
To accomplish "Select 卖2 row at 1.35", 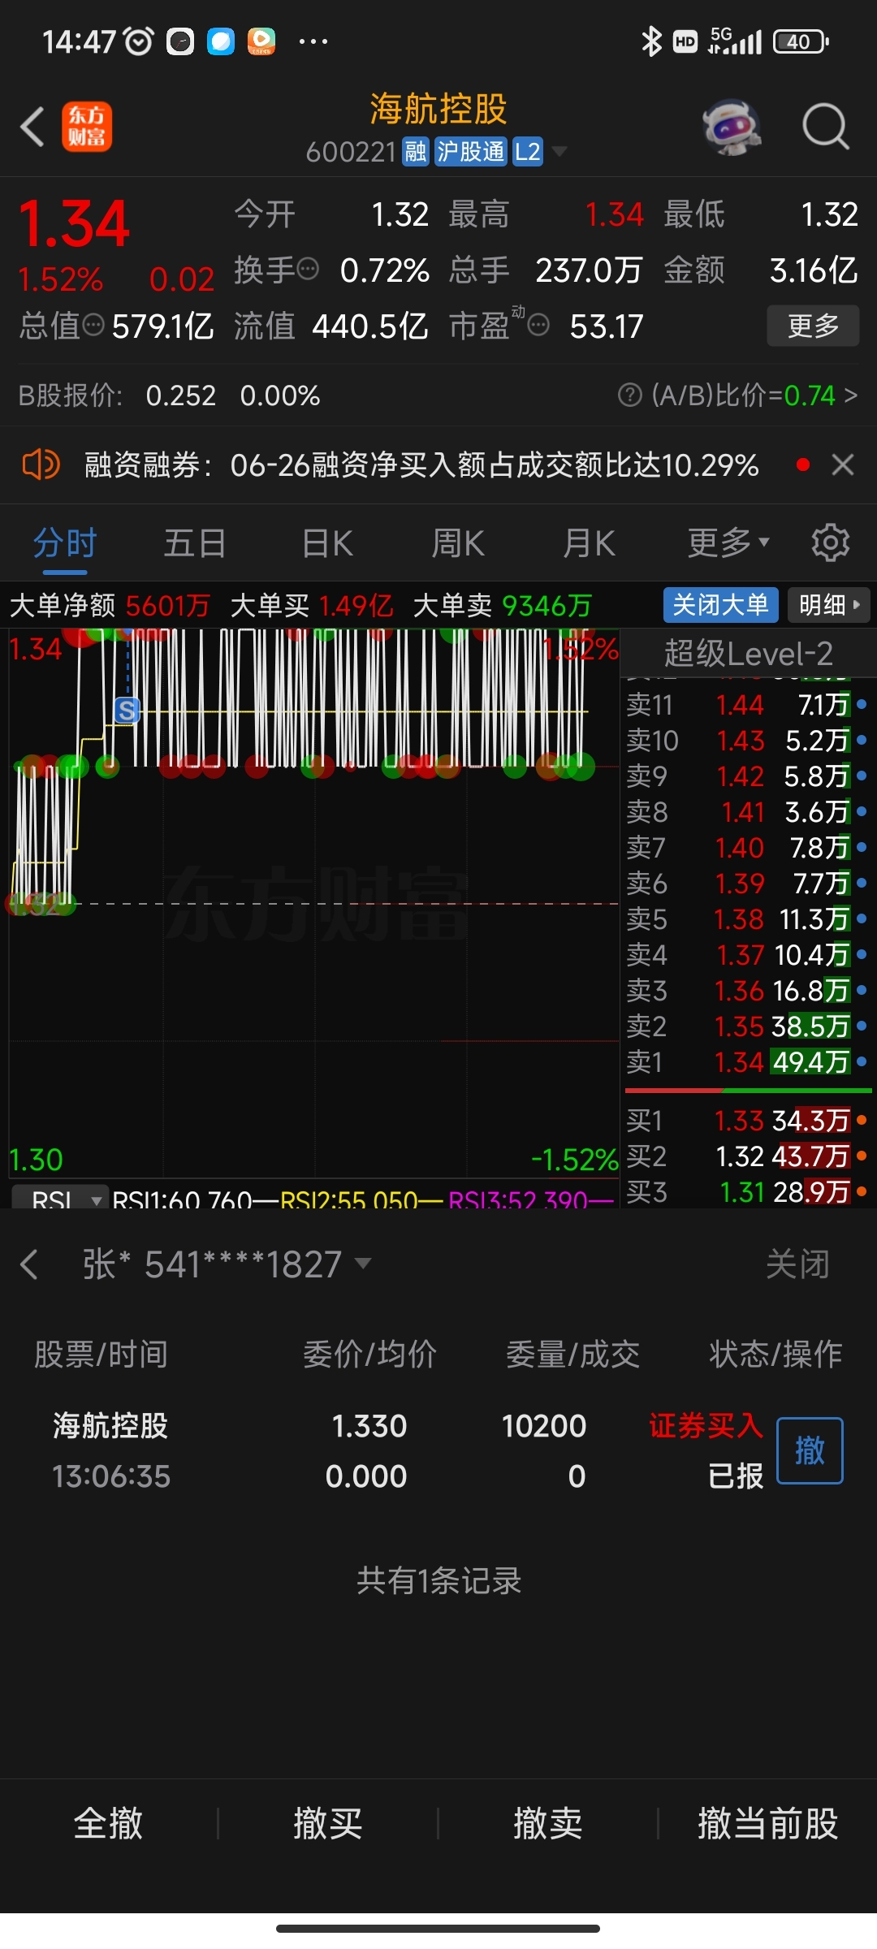I will coord(745,1026).
